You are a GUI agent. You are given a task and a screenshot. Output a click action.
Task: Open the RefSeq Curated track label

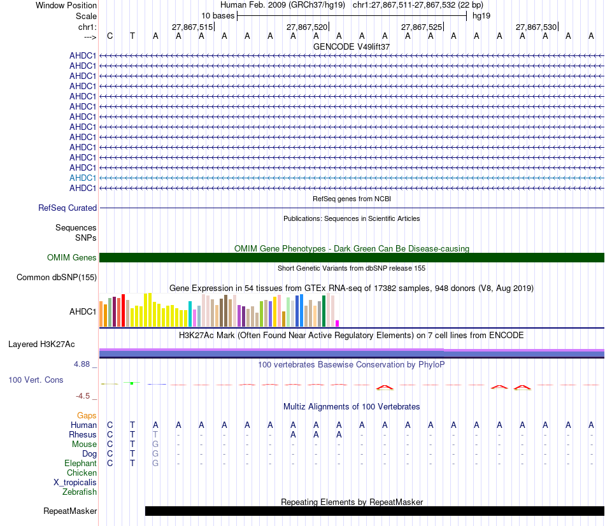point(68,208)
